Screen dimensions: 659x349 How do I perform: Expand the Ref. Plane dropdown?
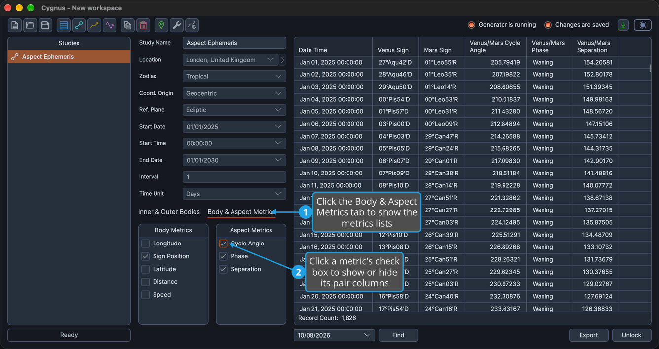pyautogui.click(x=234, y=110)
